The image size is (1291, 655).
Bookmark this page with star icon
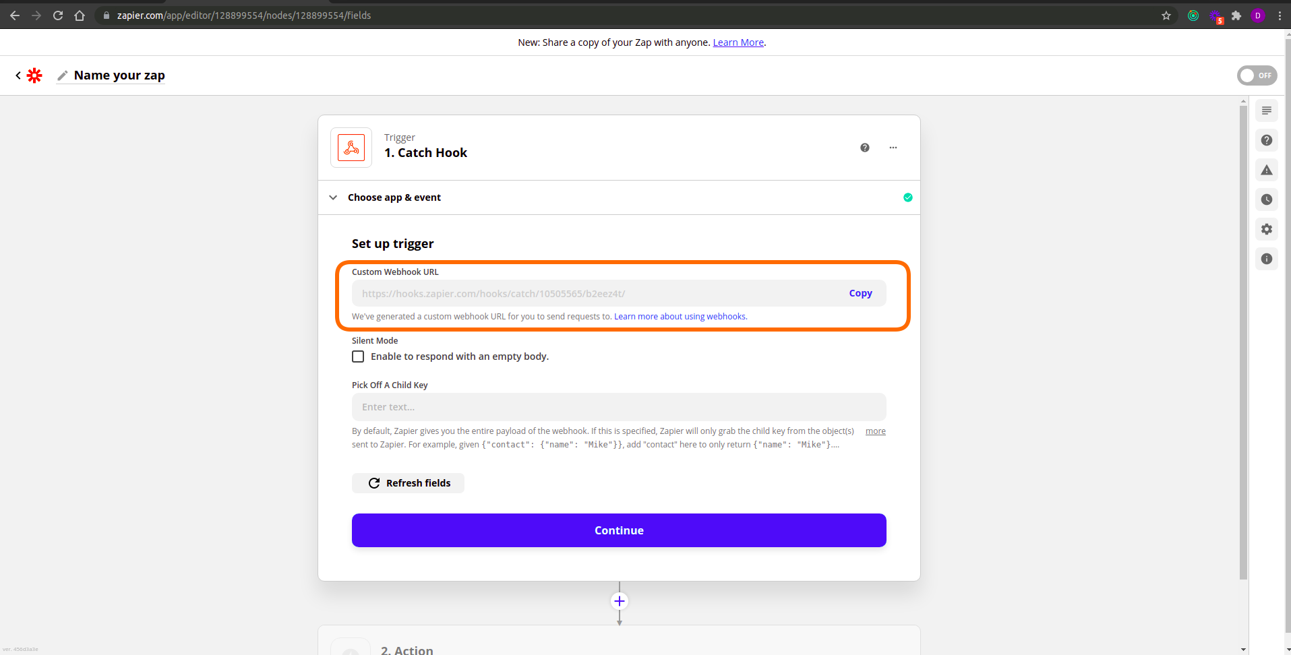[x=1166, y=15]
